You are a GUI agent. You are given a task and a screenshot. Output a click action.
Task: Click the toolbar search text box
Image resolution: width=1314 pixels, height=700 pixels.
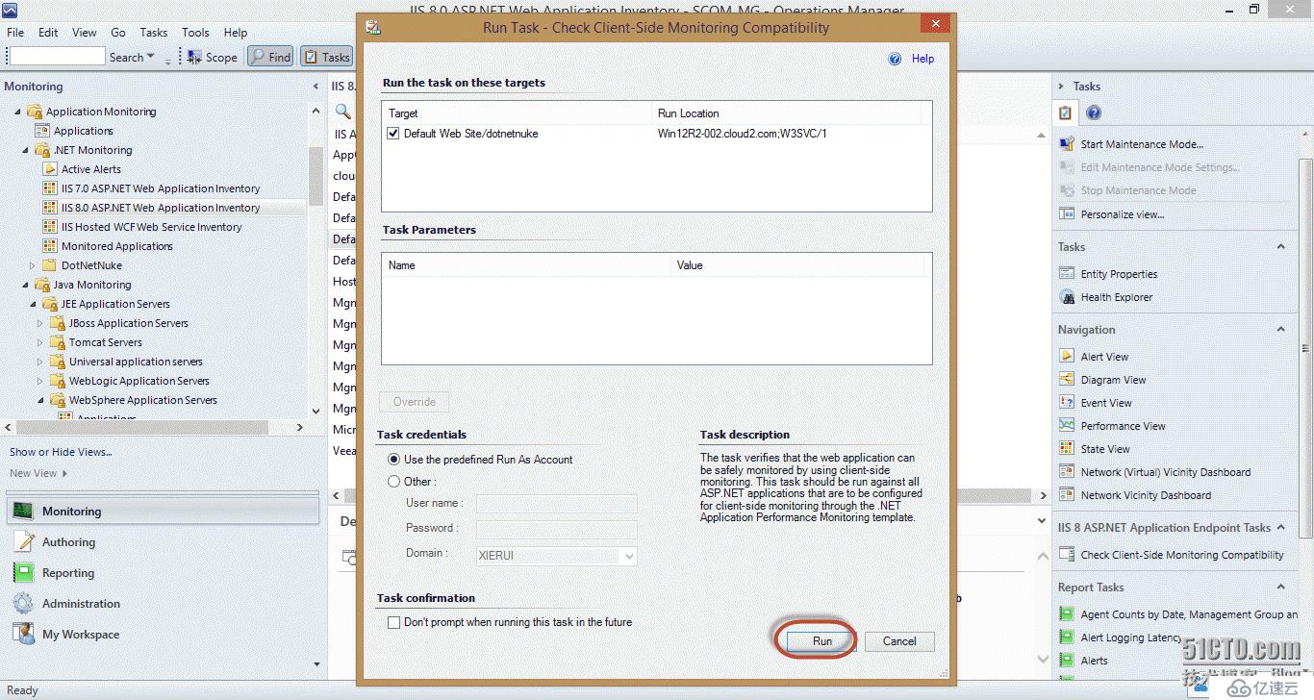pyautogui.click(x=57, y=57)
